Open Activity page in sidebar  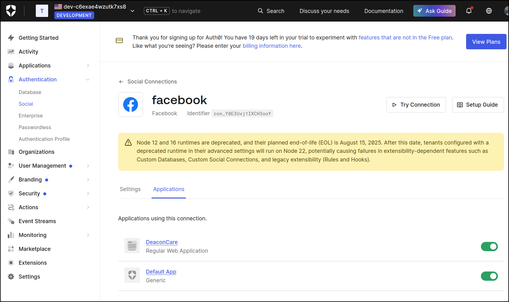28,51
